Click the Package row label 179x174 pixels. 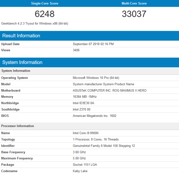[x=8, y=165]
